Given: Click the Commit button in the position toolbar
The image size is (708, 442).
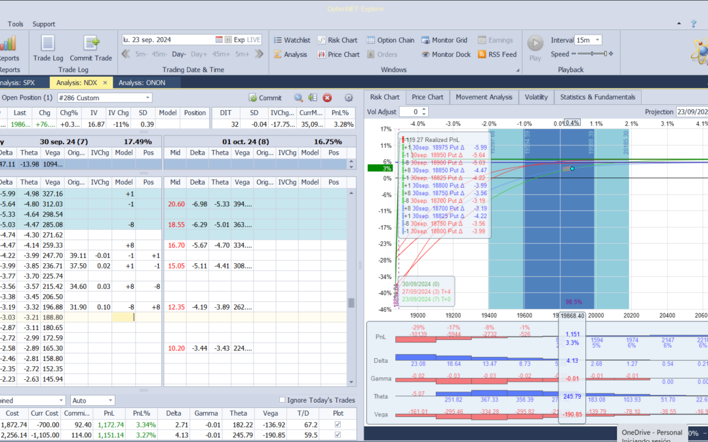Looking at the screenshot, I should [x=265, y=98].
